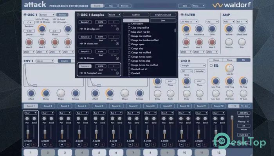Toggle the Audition button
Screen dimensions: 274x156
136,15
